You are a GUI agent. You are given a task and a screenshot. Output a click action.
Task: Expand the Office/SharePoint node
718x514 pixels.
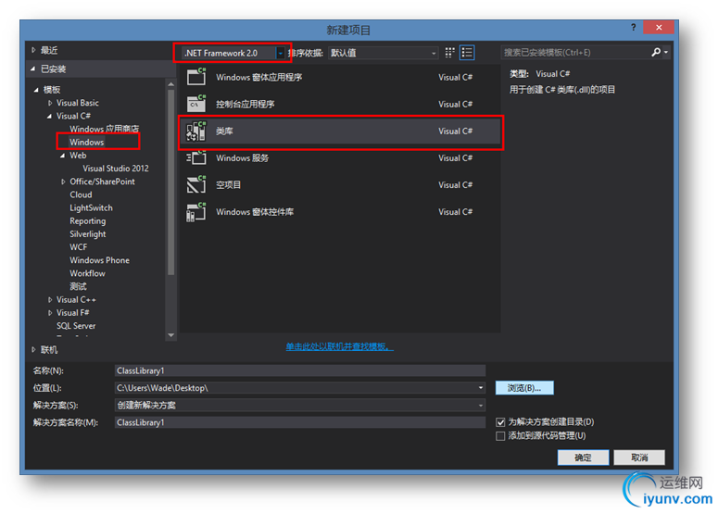point(63,182)
